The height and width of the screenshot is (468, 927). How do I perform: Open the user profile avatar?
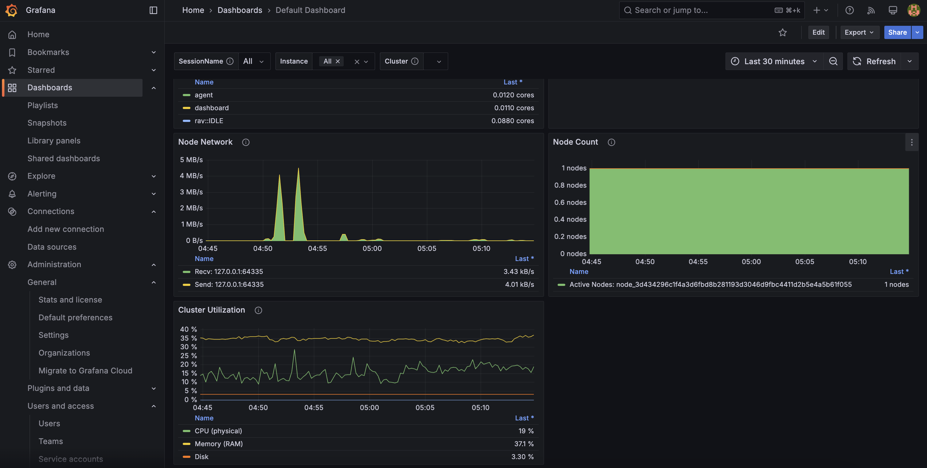tap(913, 10)
